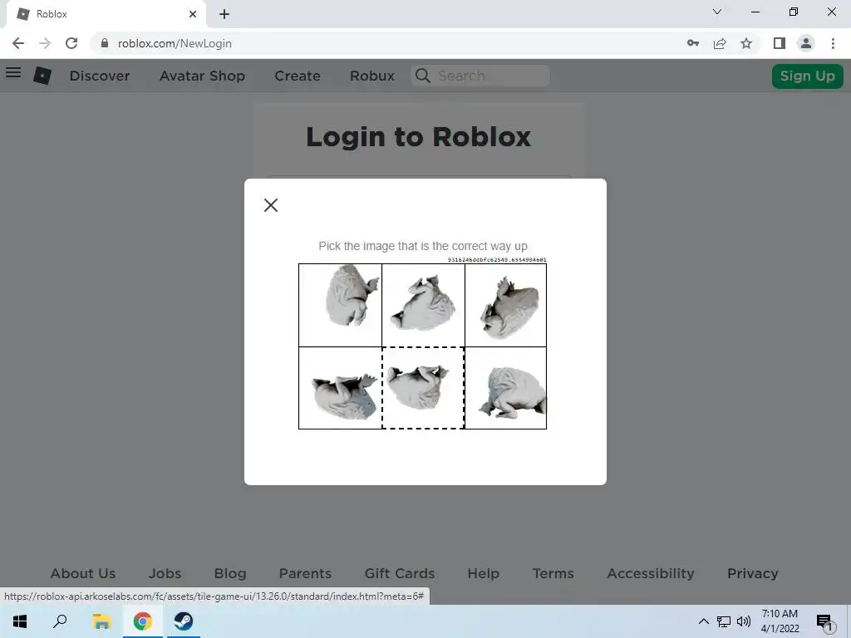
Task: Go to the Create page
Action: click(298, 76)
